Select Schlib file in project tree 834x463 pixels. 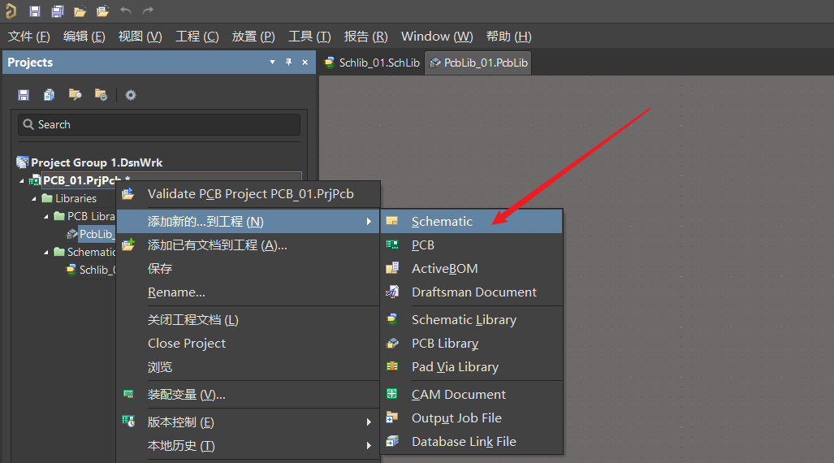coord(97,270)
